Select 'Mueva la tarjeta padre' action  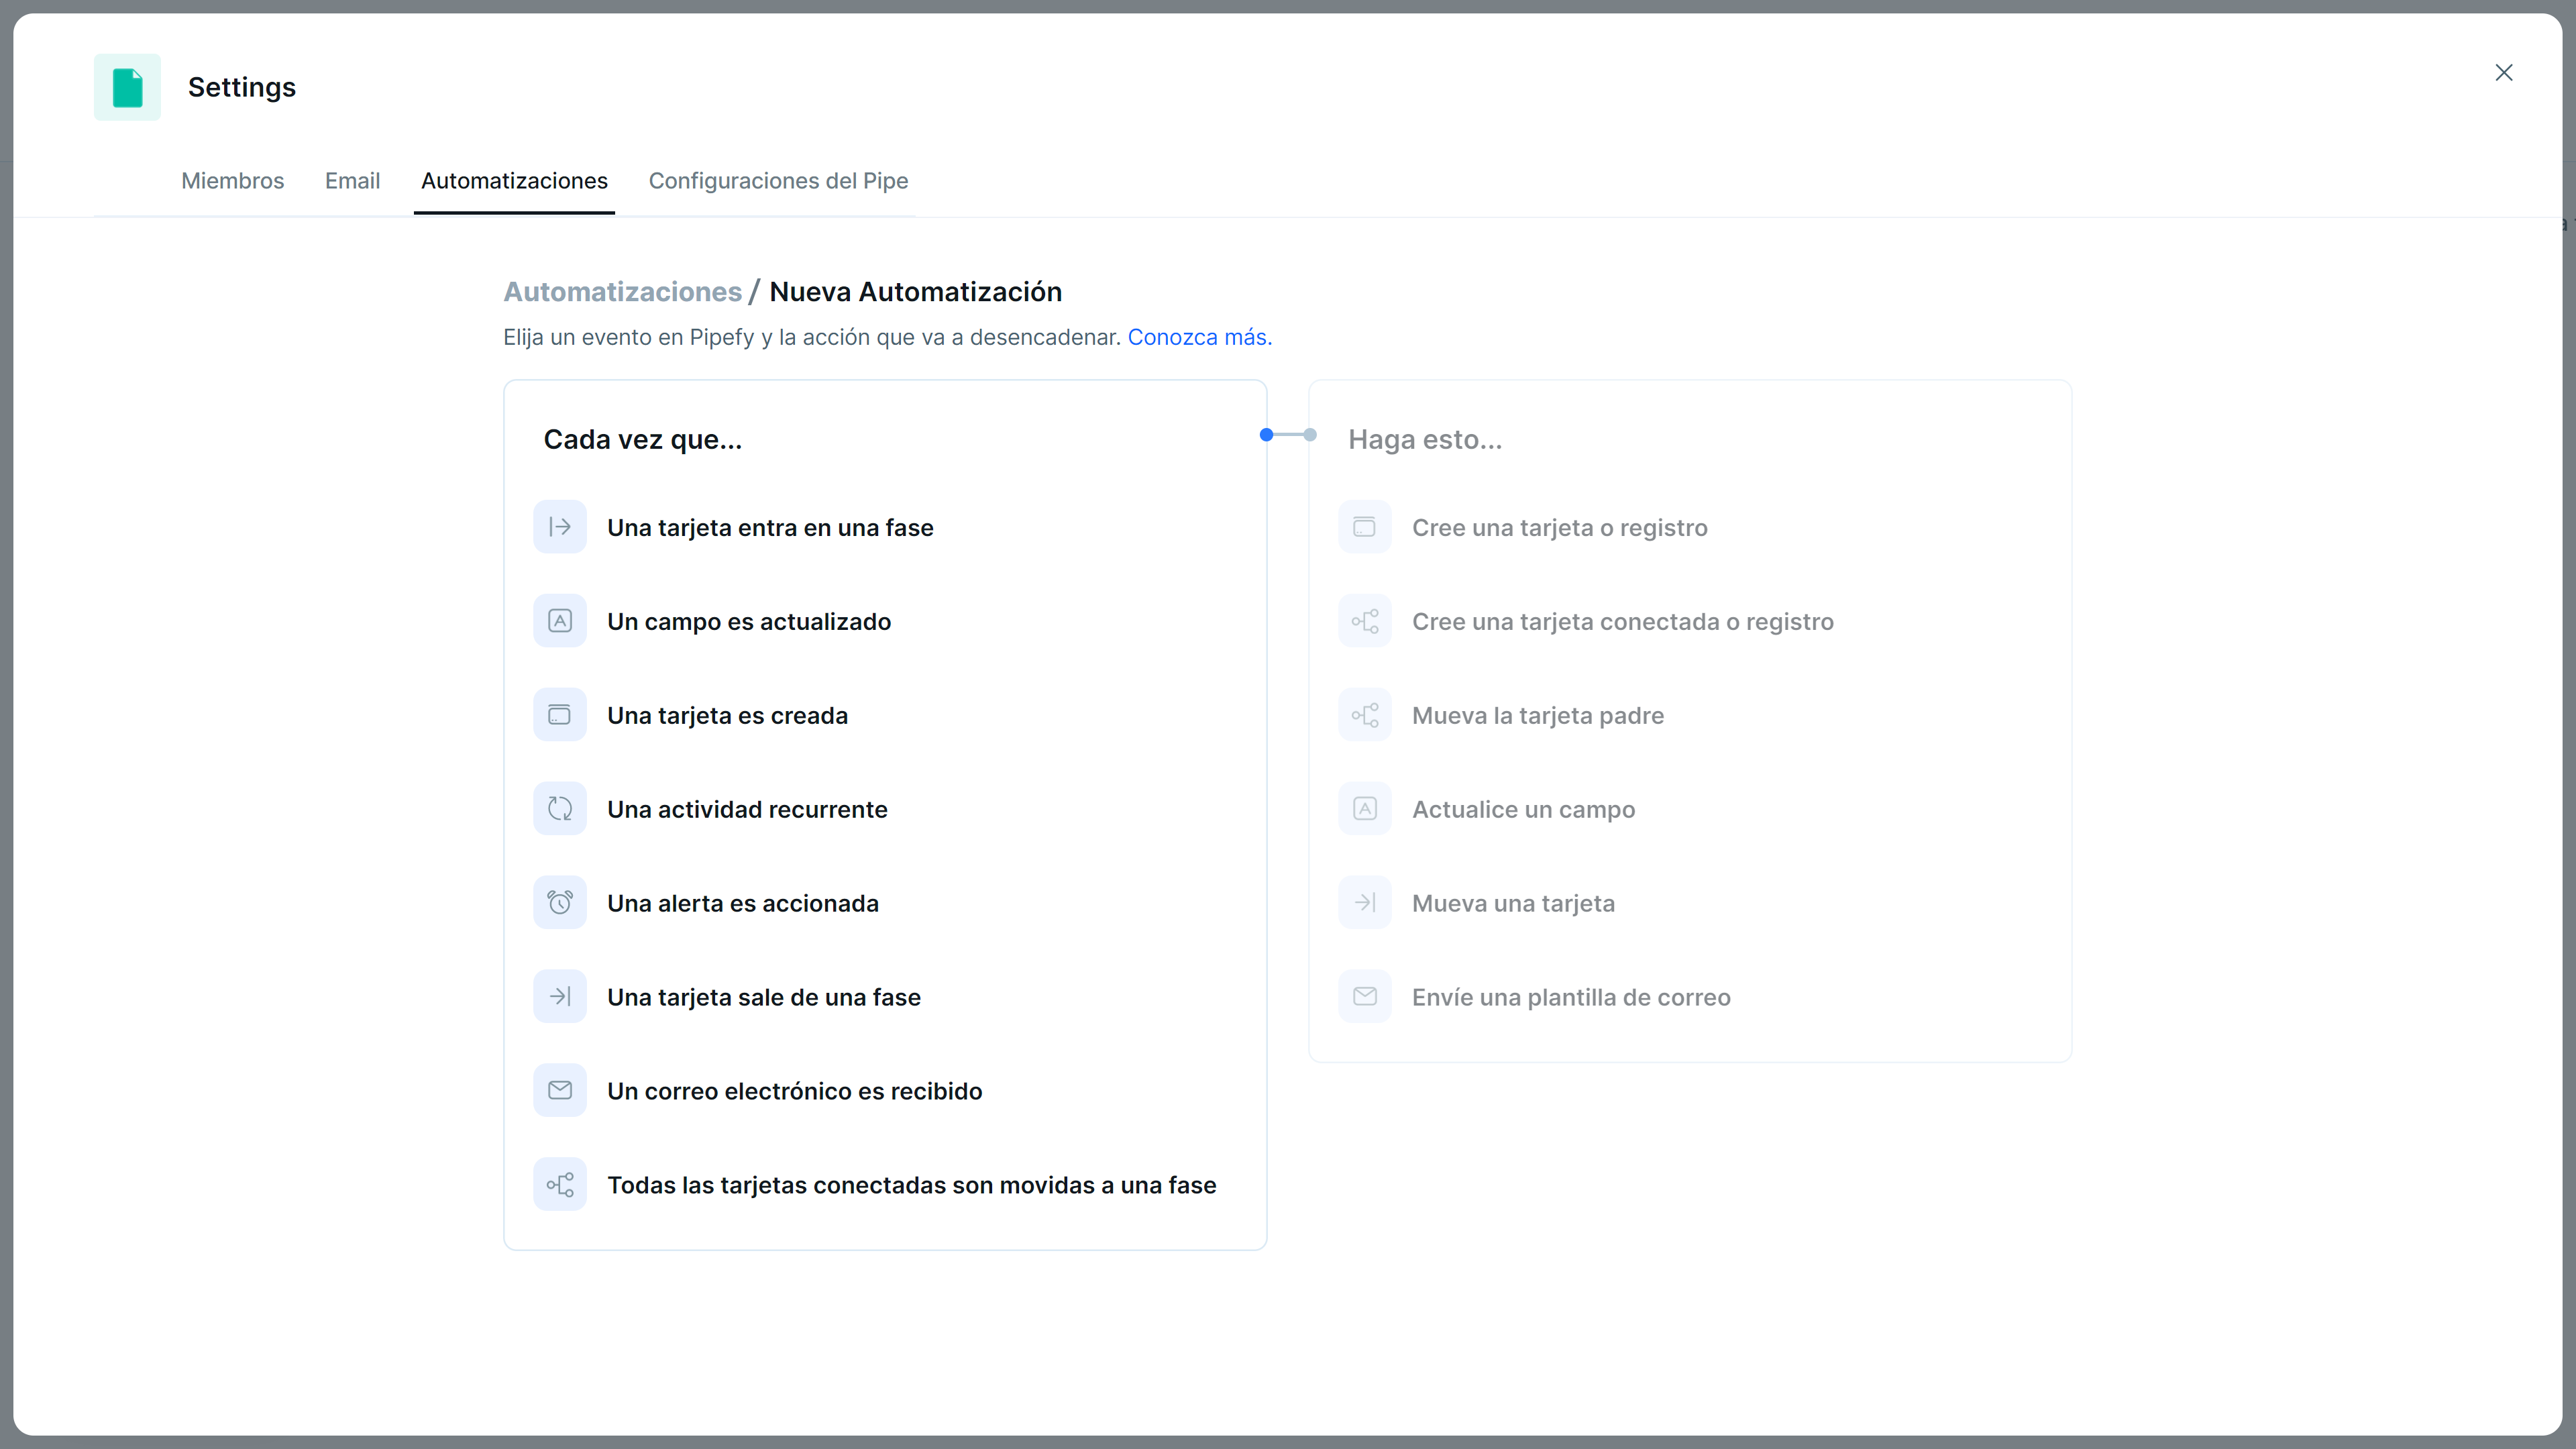pyautogui.click(x=1537, y=715)
